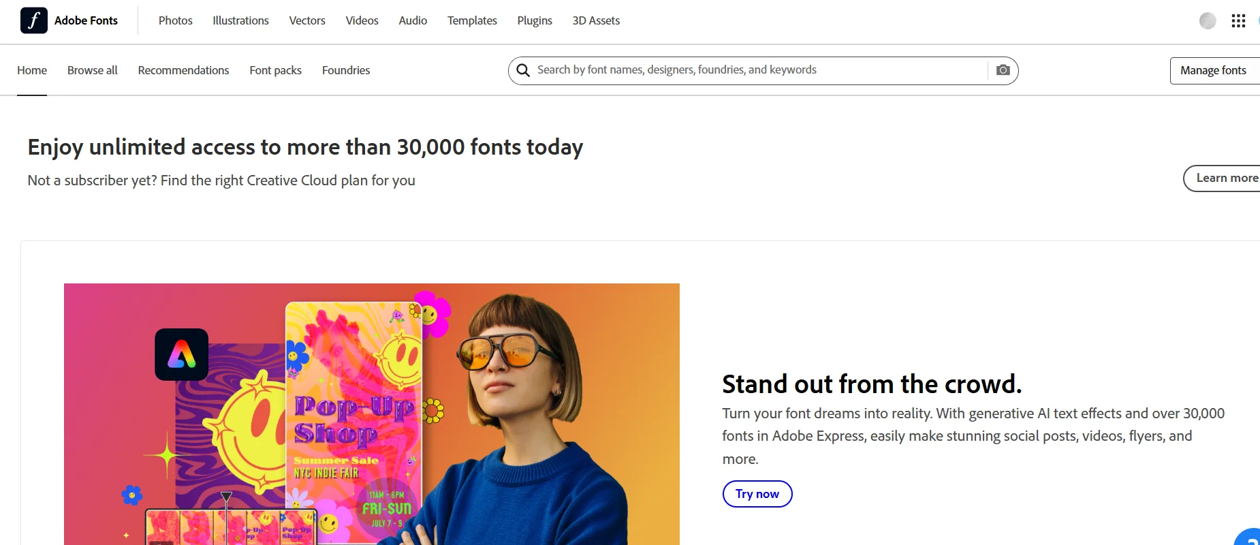Image resolution: width=1260 pixels, height=545 pixels.
Task: Open the Templates menu item
Action: pos(472,20)
